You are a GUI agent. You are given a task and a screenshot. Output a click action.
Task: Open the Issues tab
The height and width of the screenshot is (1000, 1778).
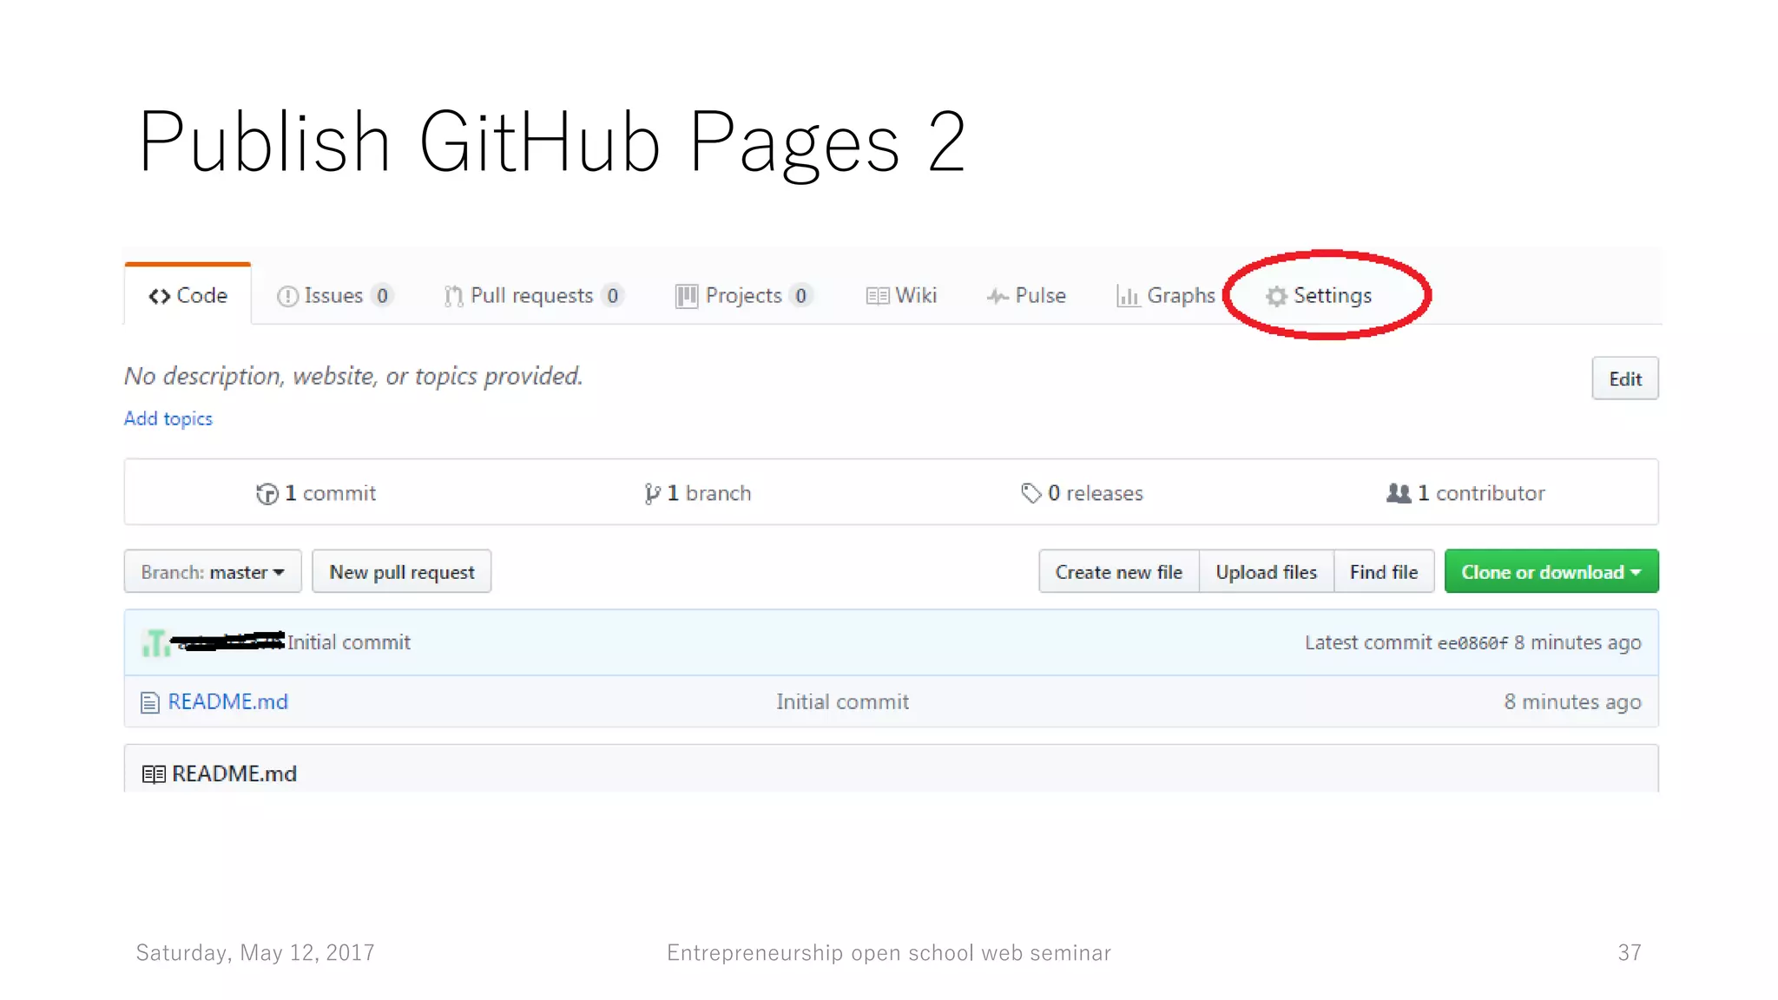pos(333,296)
